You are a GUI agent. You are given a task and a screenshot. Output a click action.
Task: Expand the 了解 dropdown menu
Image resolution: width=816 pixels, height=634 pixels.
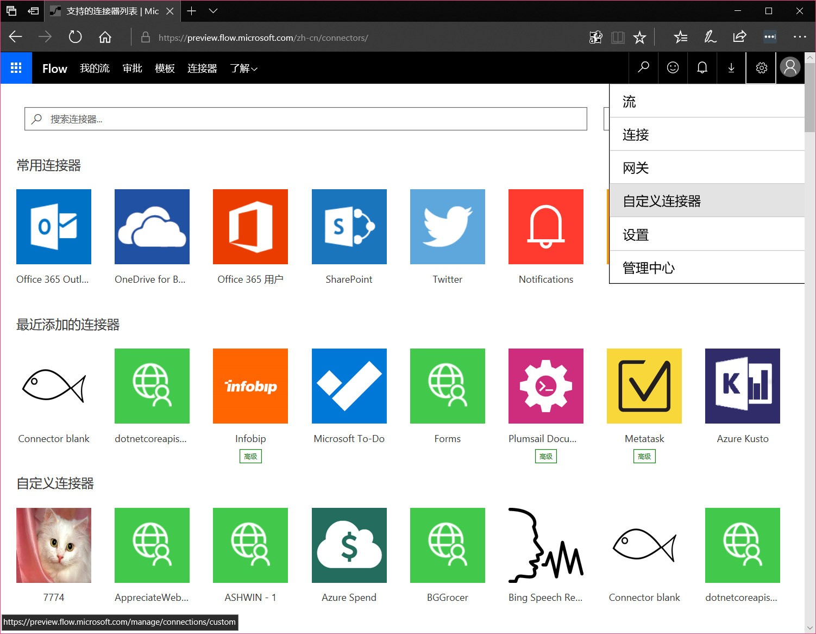(x=243, y=69)
